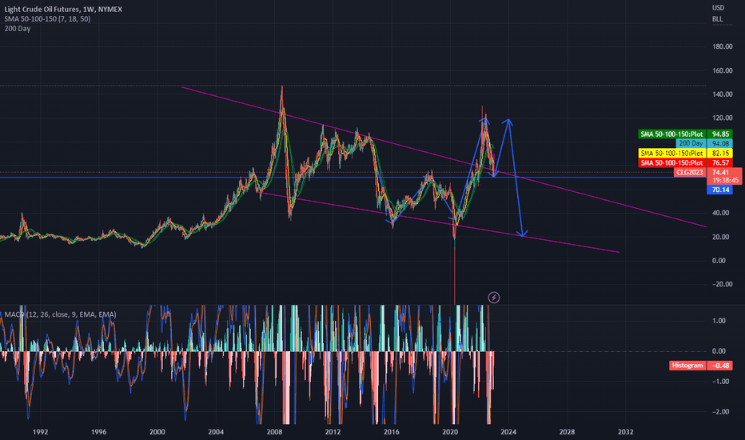Click 1996 on the time axis

click(x=99, y=432)
